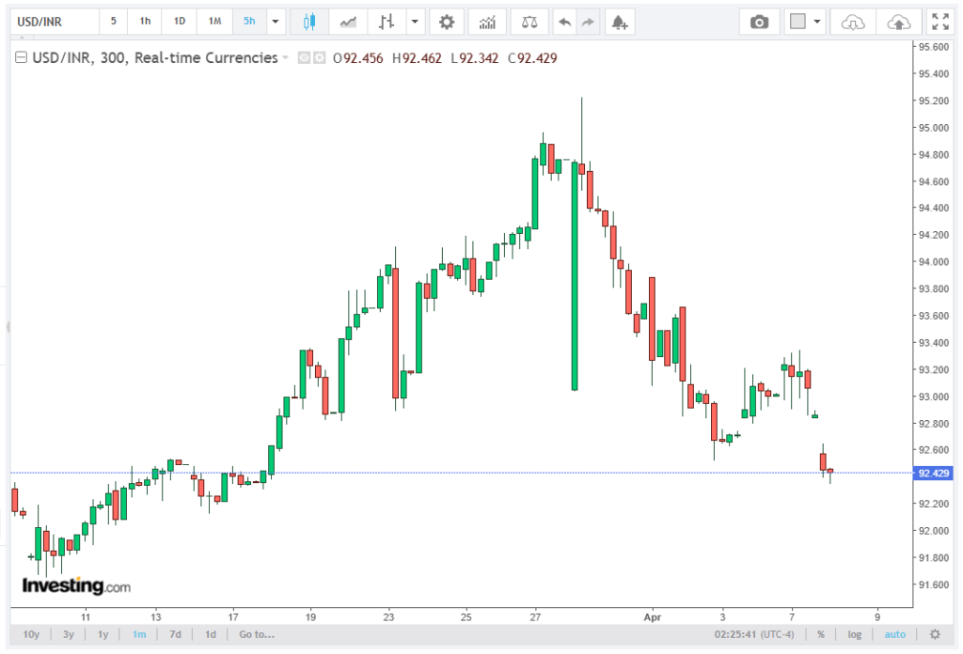Image resolution: width=963 pixels, height=654 pixels.
Task: Create an alert with the bell icon
Action: click(618, 22)
